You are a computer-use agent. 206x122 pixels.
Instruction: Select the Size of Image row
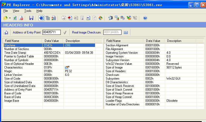pos(151,67)
